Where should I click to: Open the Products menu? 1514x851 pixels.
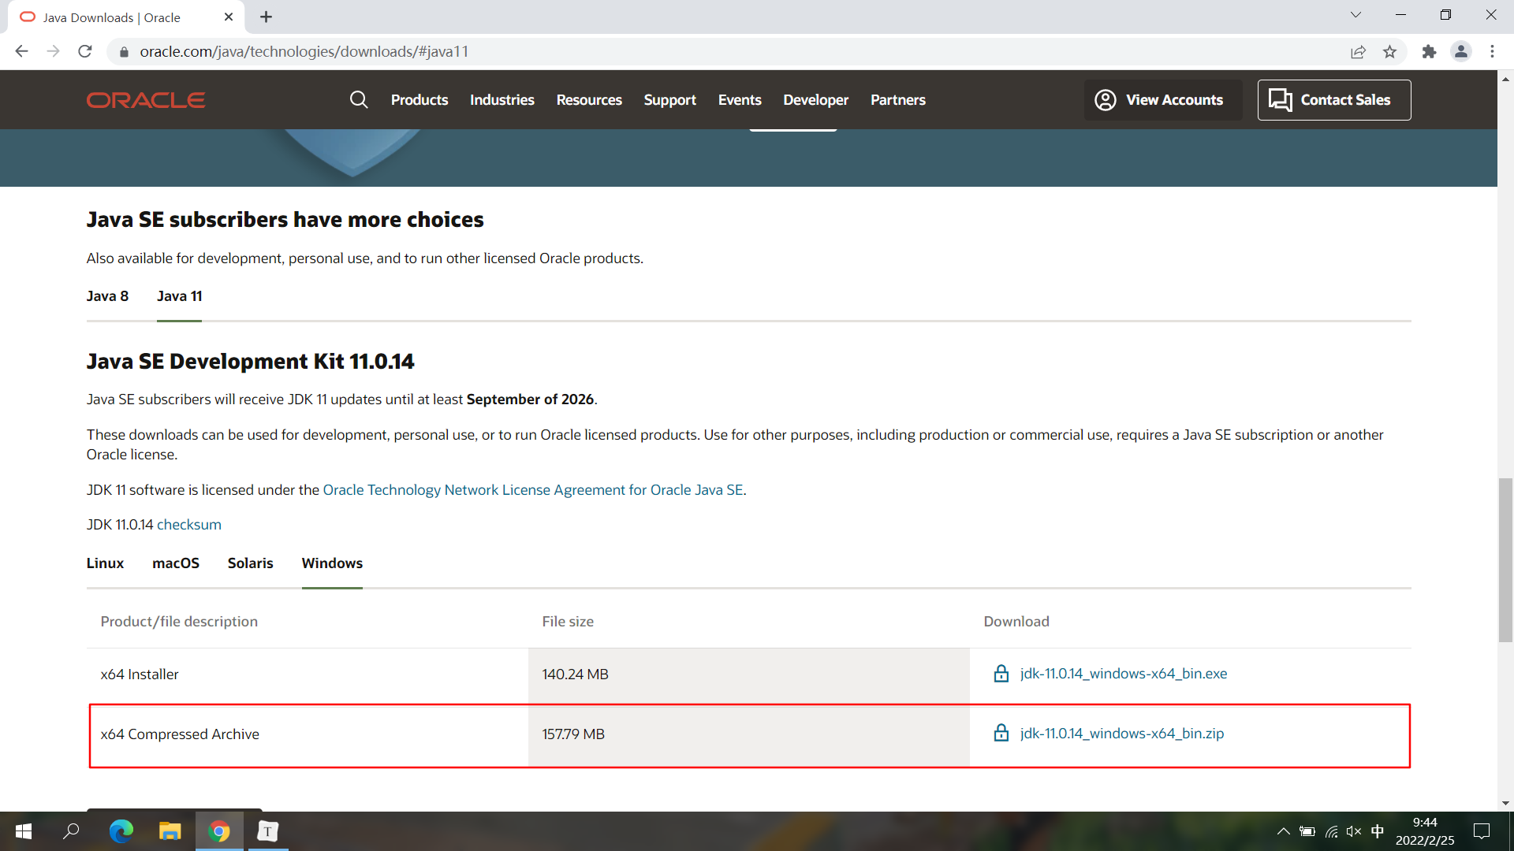(x=420, y=100)
